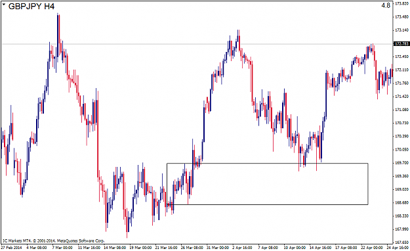Click the 173.820 price axis label
410x251 pixels.
(x=402, y=3)
